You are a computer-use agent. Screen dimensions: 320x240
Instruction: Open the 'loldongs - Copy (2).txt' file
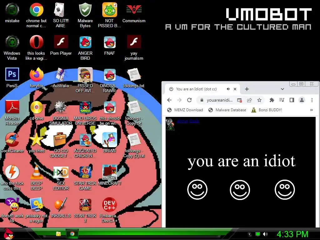(134, 140)
